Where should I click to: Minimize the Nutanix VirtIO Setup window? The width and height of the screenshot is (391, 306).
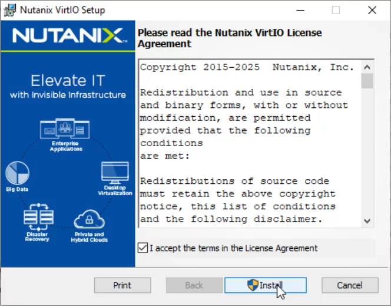pos(300,10)
